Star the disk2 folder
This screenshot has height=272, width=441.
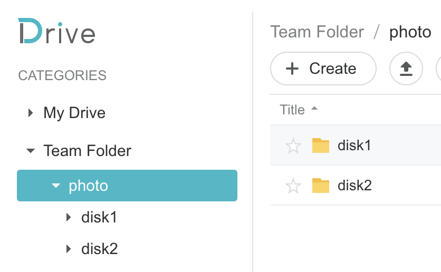293,186
